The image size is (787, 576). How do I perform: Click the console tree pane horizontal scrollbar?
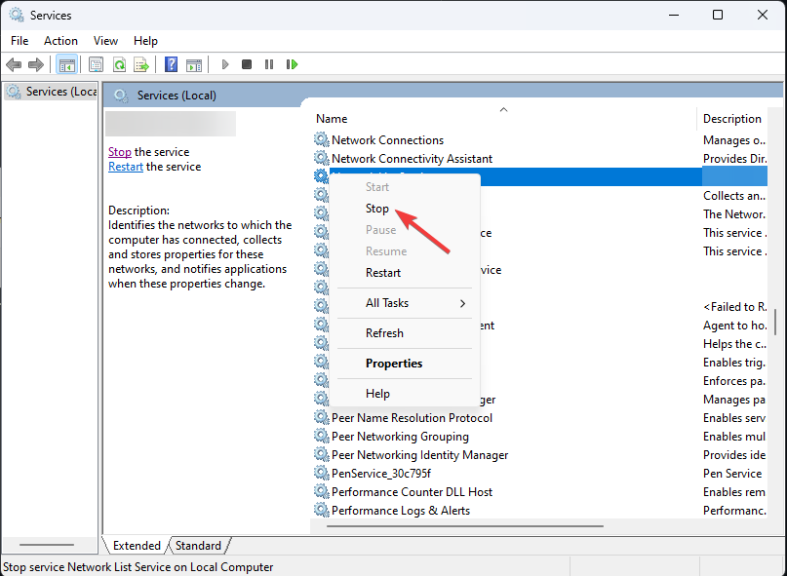(46, 545)
